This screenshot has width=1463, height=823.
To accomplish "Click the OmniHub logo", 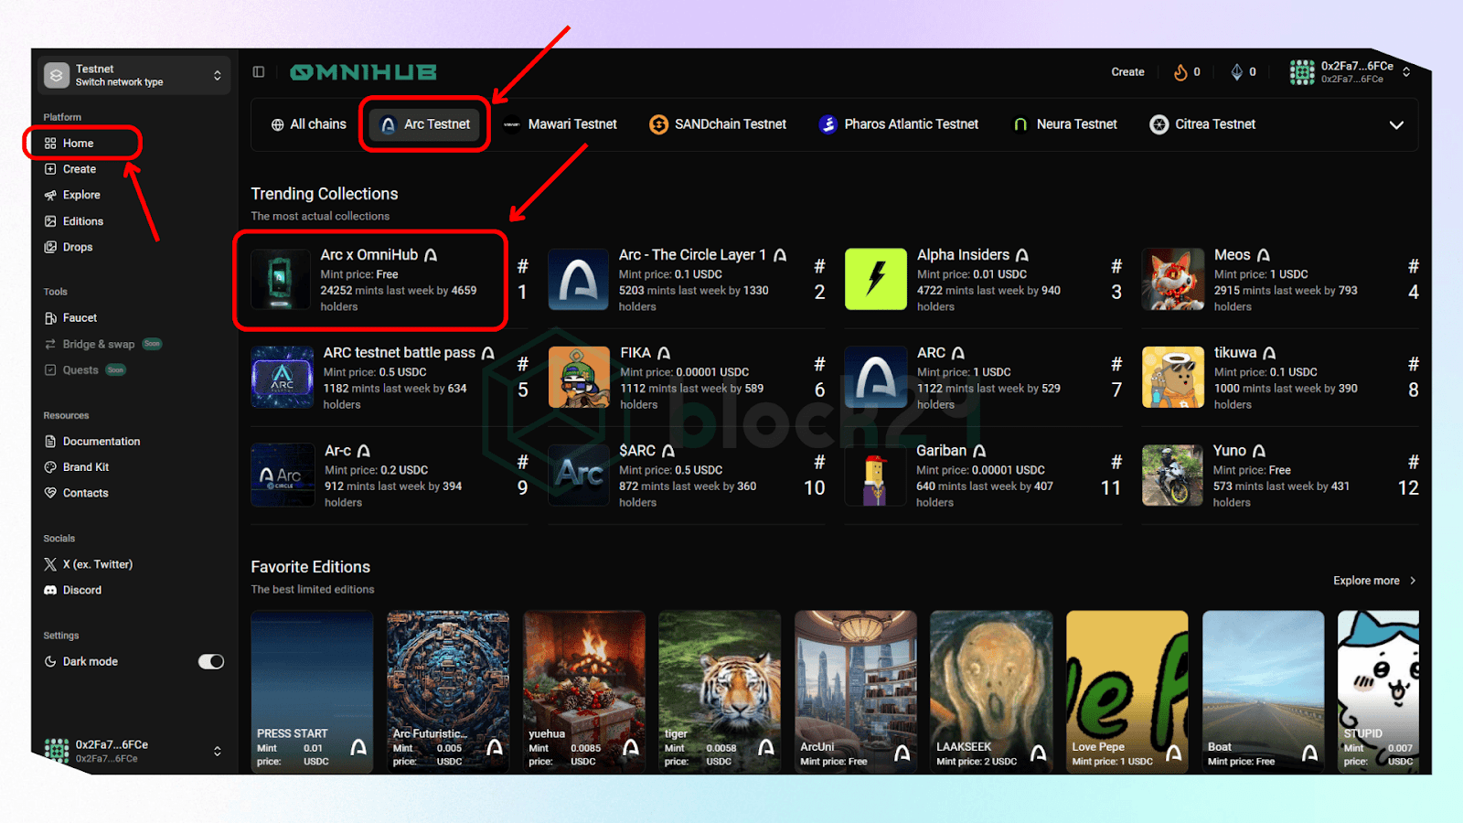I will 363,72.
